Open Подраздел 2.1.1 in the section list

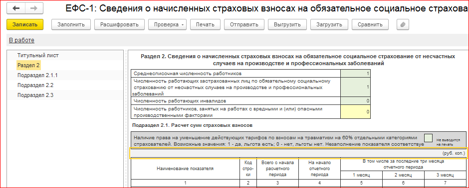pyautogui.click(x=37, y=76)
